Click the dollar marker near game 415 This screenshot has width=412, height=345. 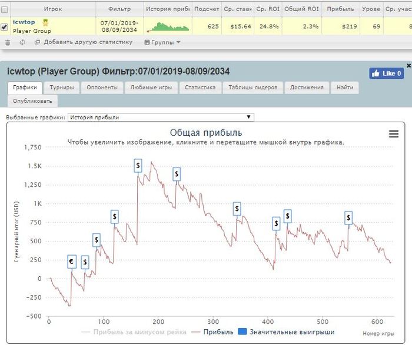tap(276, 223)
